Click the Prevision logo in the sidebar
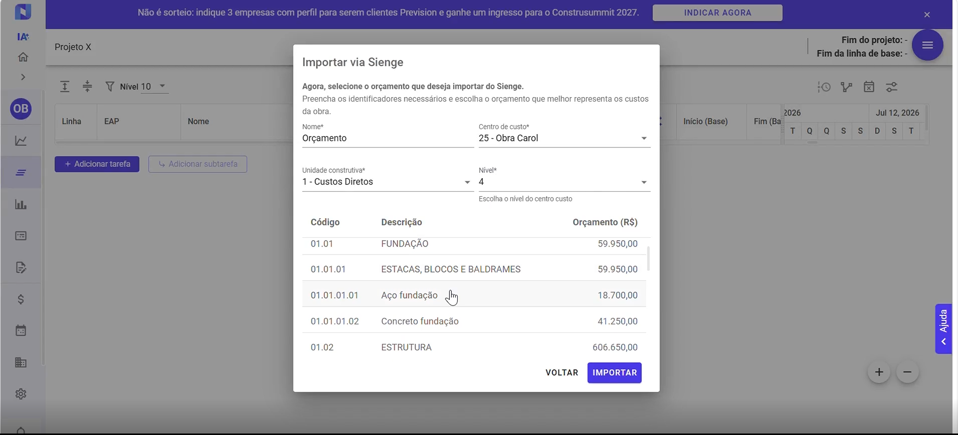Screen dimensions: 958x435 tap(23, 12)
